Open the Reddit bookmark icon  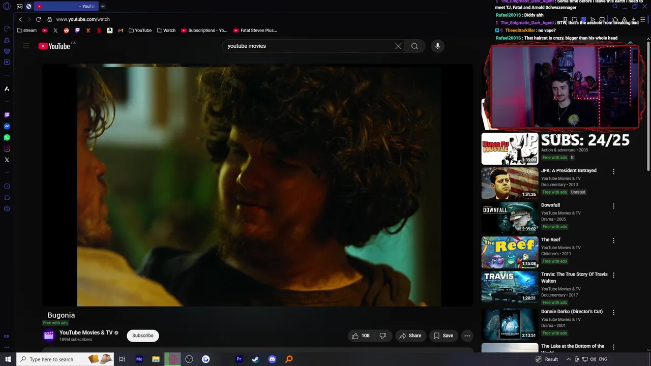pyautogui.click(x=66, y=30)
